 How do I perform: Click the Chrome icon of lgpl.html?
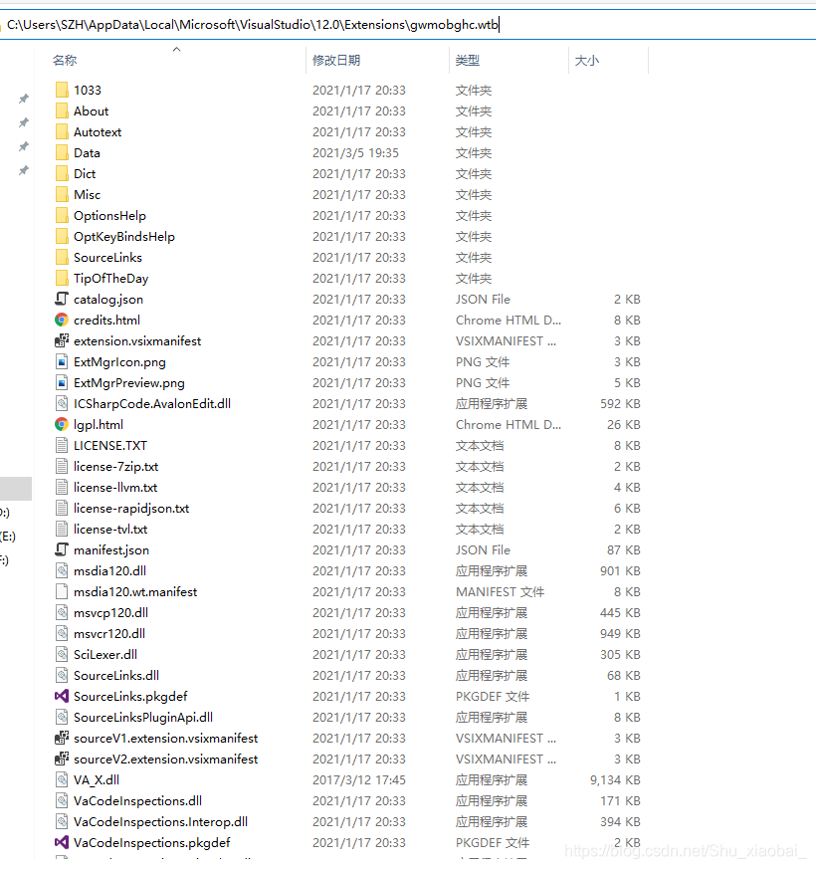[62, 424]
